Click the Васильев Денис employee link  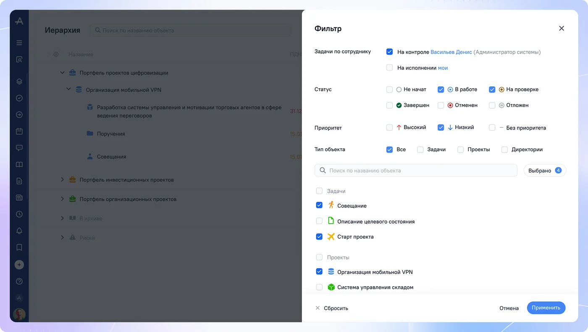451,52
